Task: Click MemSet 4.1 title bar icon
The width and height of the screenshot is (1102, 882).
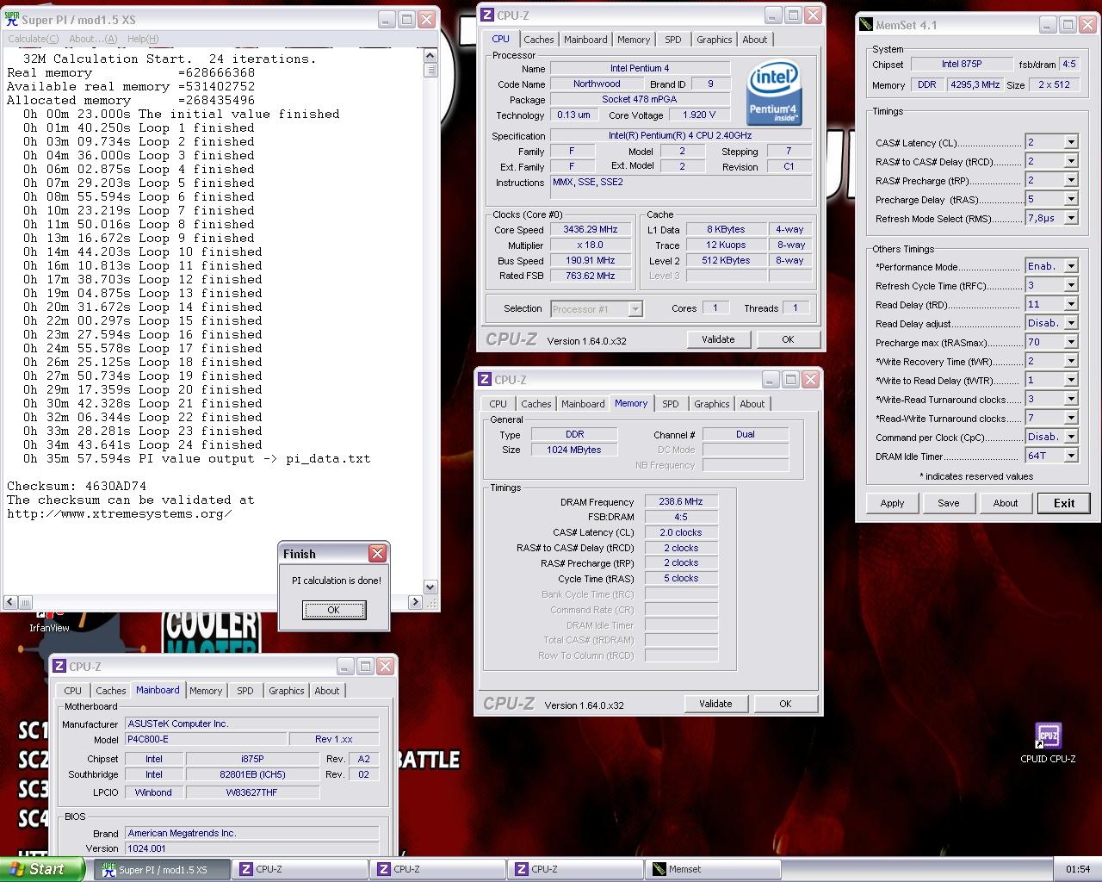Action: click(x=866, y=25)
